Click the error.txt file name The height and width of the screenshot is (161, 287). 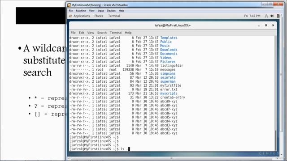tap(169, 89)
